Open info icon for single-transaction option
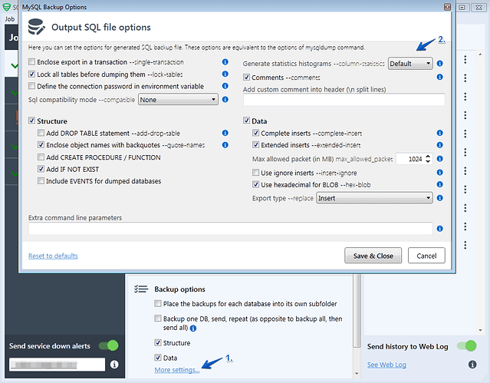The width and height of the screenshot is (490, 383). click(225, 62)
